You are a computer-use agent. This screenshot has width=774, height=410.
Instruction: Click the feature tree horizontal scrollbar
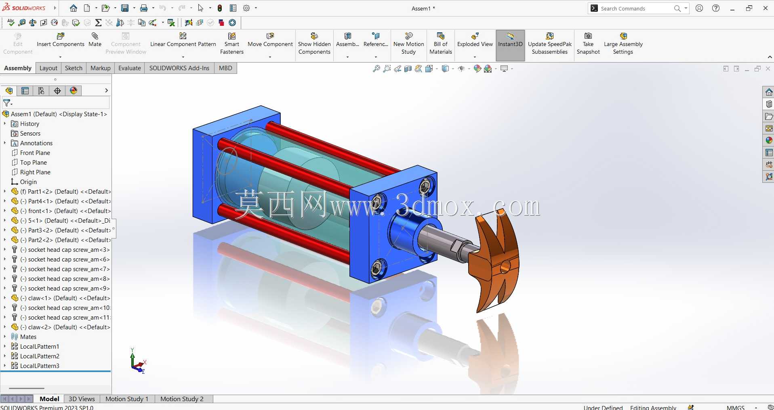pos(27,388)
